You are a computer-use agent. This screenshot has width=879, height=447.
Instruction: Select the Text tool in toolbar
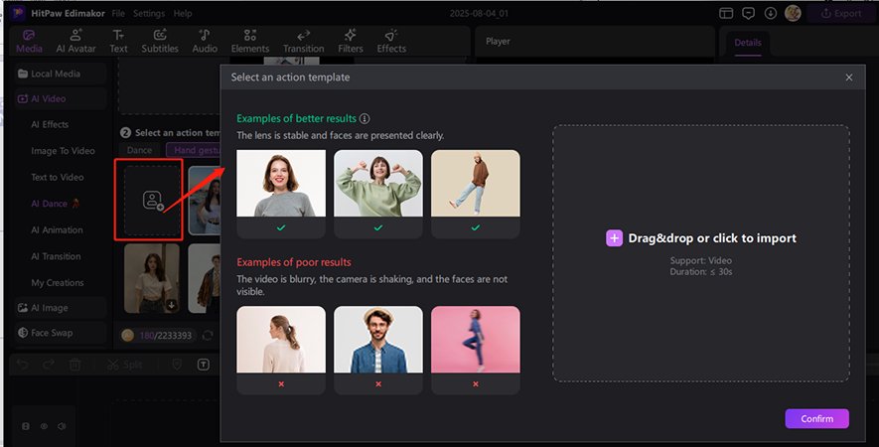118,42
